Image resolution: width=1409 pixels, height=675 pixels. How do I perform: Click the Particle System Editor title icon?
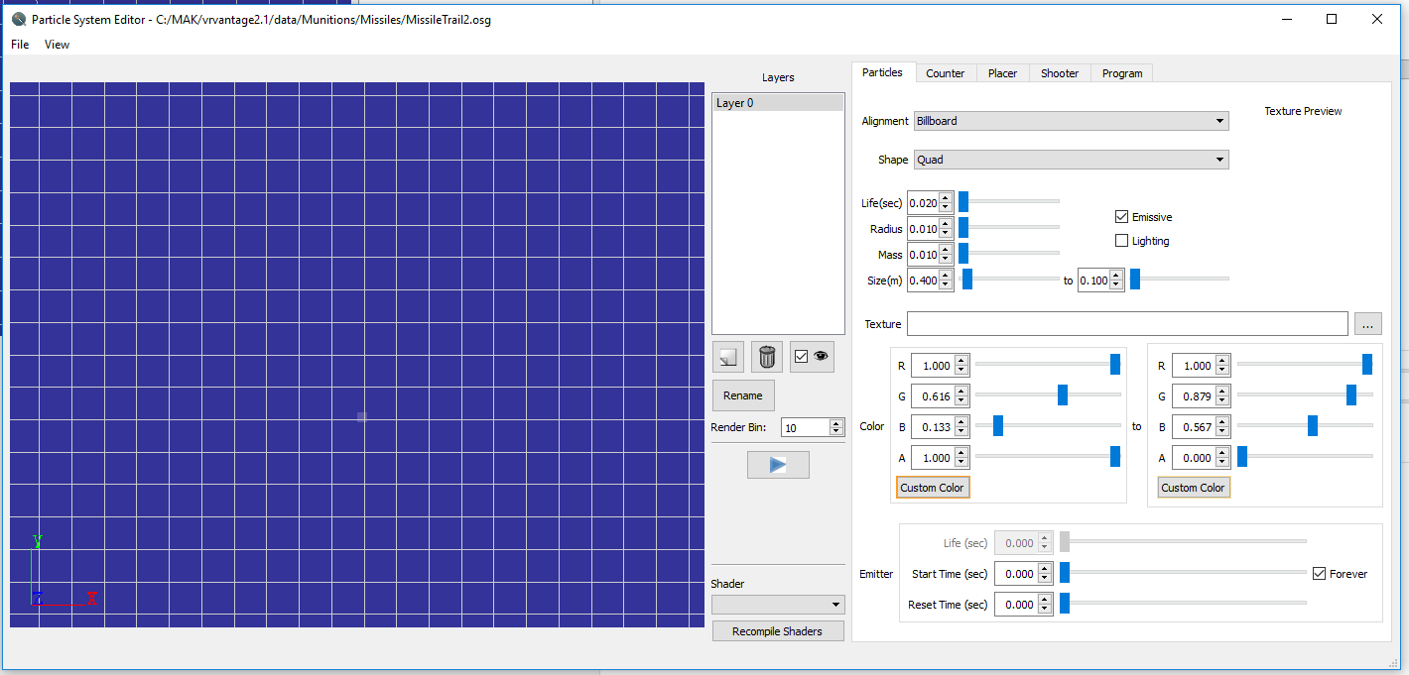[19, 19]
